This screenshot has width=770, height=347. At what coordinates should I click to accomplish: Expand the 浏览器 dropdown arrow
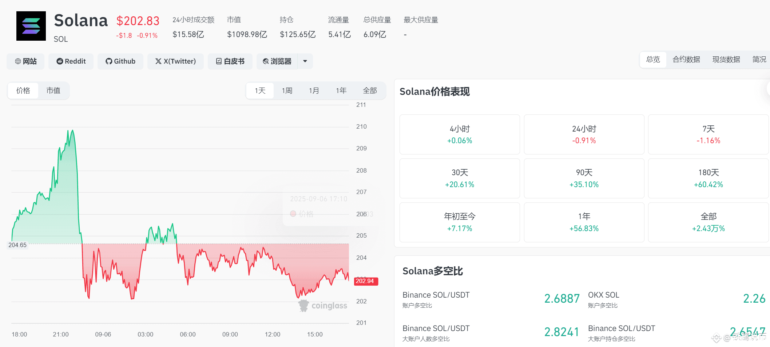pyautogui.click(x=305, y=61)
